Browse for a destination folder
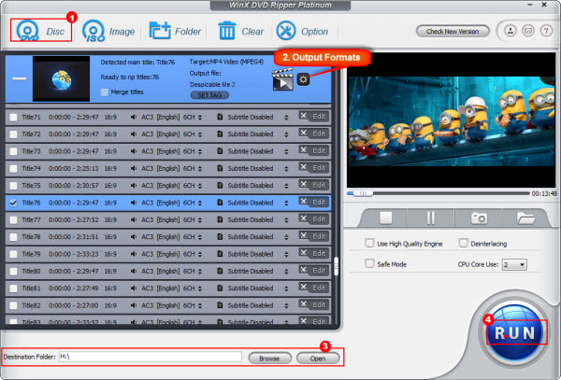This screenshot has width=561, height=380. pos(269,358)
